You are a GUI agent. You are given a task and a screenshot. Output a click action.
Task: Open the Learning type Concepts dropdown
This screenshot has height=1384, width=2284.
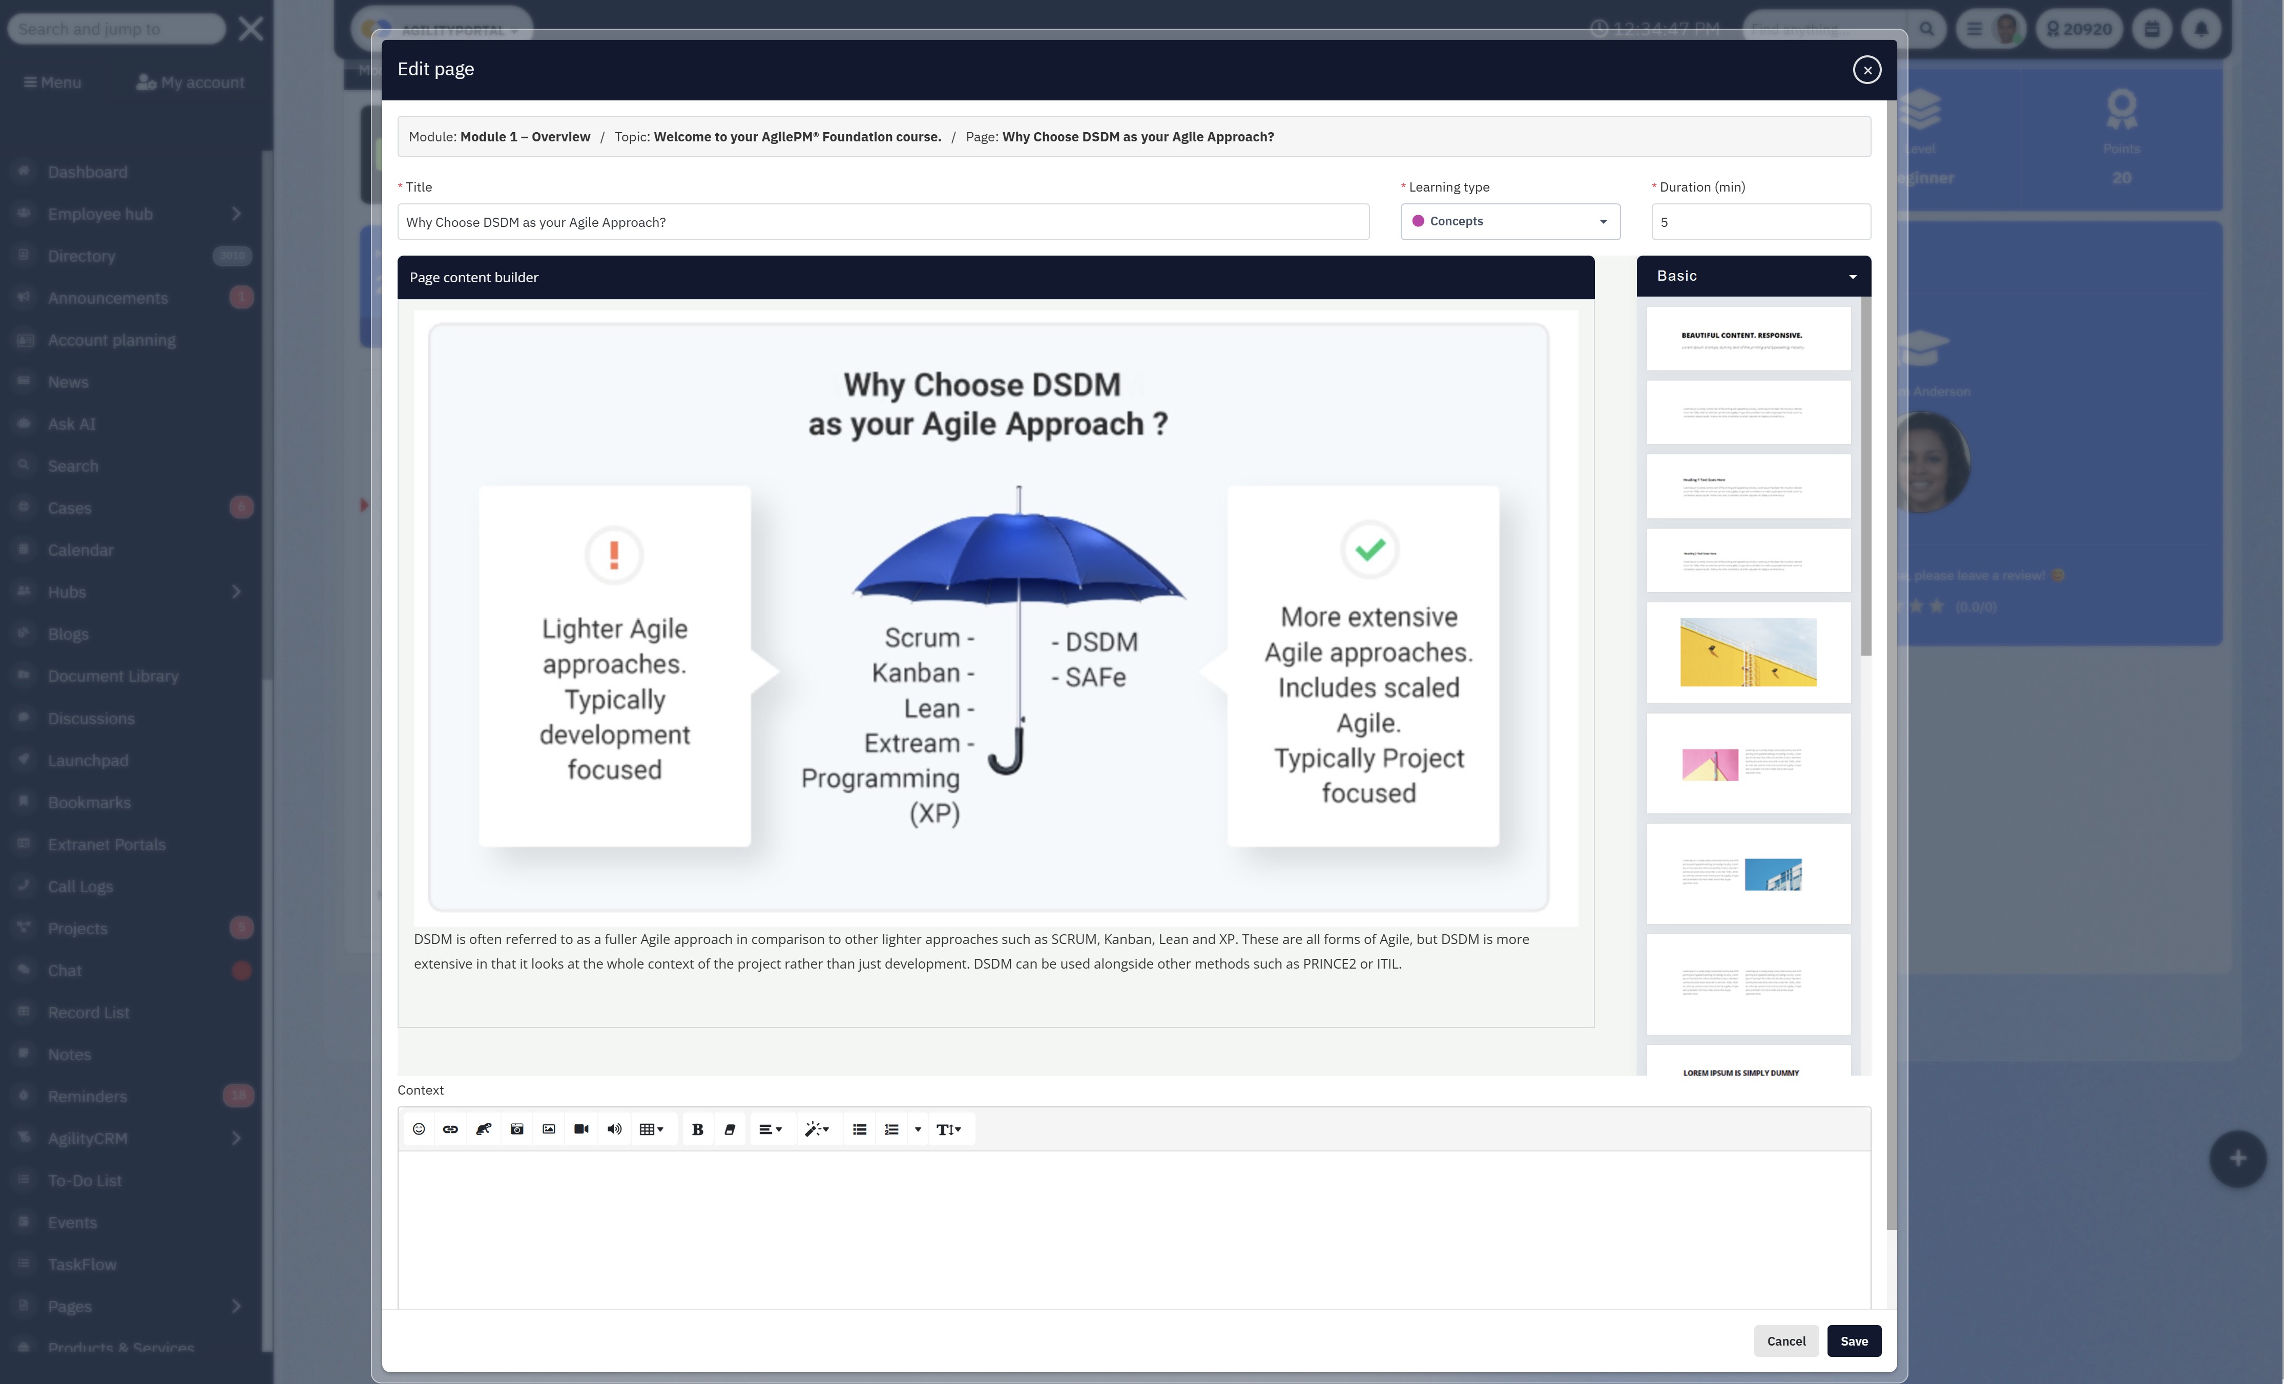[x=1510, y=222]
